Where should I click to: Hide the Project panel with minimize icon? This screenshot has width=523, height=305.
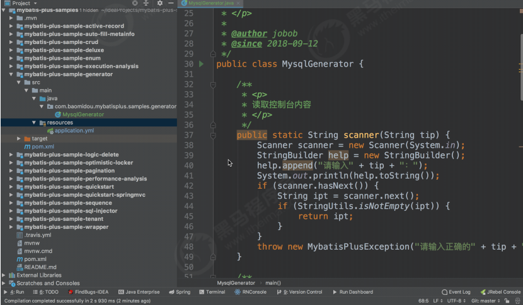pos(171,3)
